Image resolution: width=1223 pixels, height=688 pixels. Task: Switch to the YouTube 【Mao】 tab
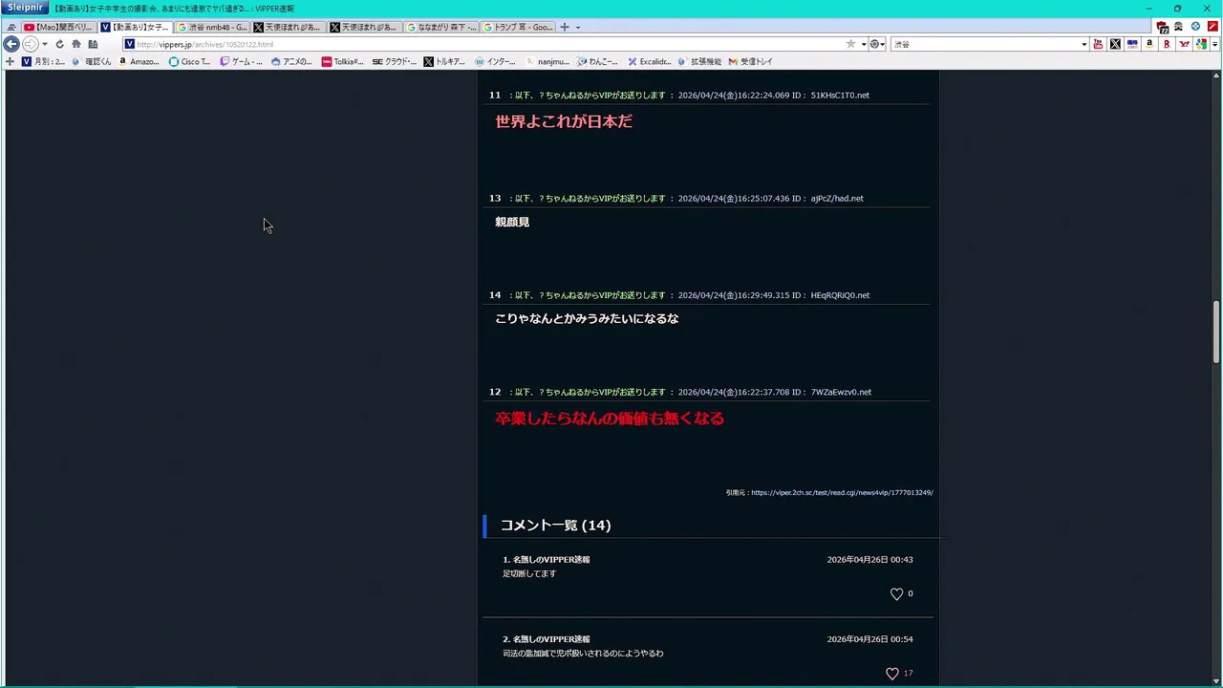pyautogui.click(x=58, y=27)
